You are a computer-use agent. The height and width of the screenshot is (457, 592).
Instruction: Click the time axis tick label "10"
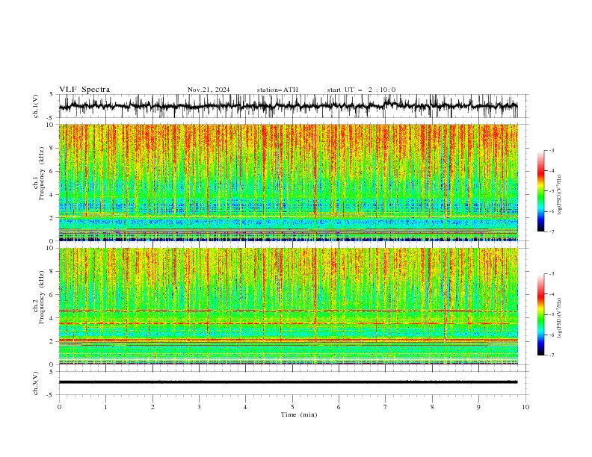[x=525, y=407]
